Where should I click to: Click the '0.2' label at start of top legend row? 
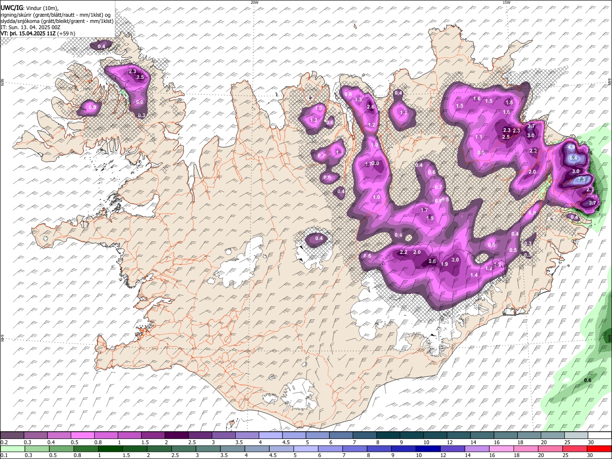[4, 442]
